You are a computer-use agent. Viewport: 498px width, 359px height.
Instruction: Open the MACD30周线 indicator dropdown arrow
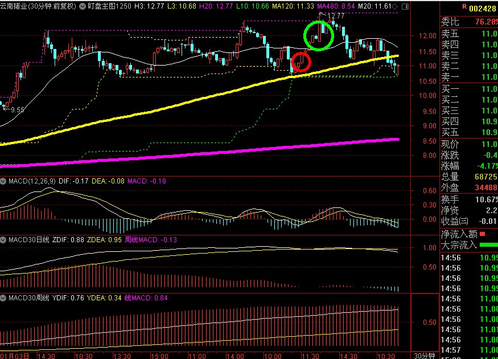tap(3, 298)
